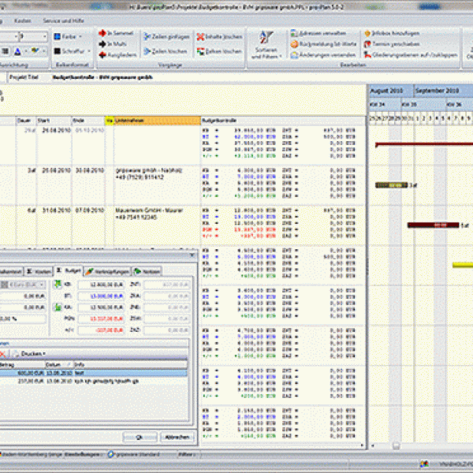This screenshot has width=473, height=473.
Task: Click the Ausgliedern icon
Action: [x=102, y=55]
